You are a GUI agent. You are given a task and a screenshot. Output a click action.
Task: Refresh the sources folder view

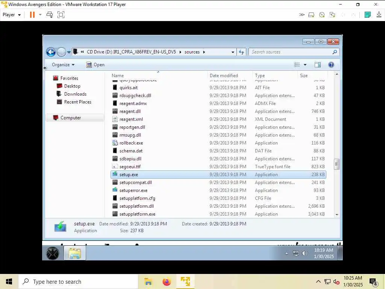(241, 52)
